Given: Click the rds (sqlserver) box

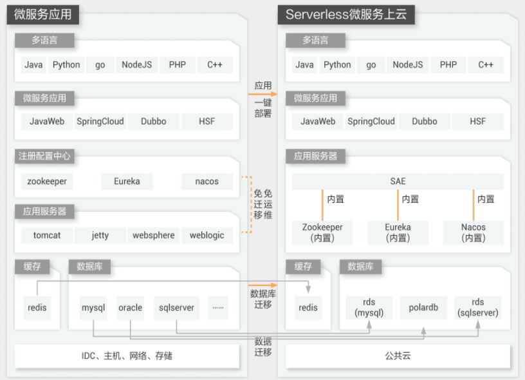Looking at the screenshot, I should point(478,308).
